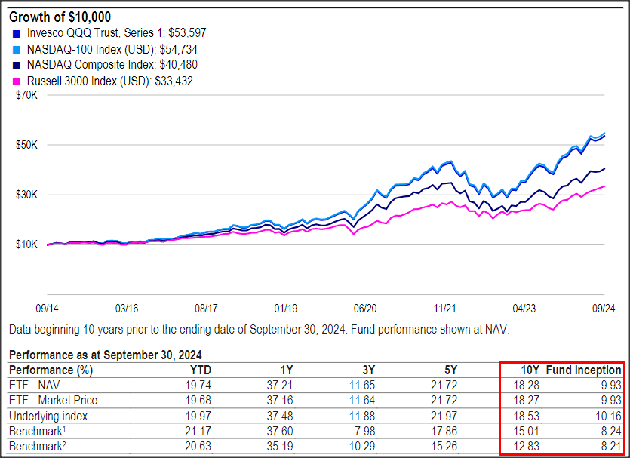The image size is (630, 458).
Task: Click the 'ETF - Market Price' row label
Action: point(53,401)
